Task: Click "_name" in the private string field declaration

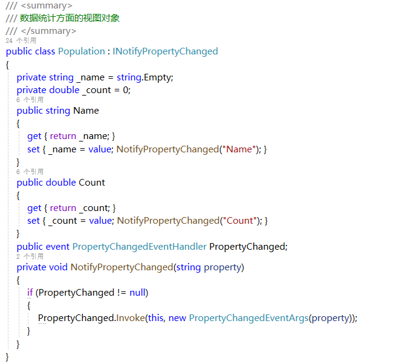Action: pyautogui.click(x=91, y=77)
